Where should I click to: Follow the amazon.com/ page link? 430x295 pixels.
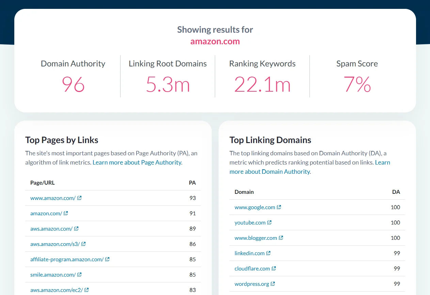[46, 213]
